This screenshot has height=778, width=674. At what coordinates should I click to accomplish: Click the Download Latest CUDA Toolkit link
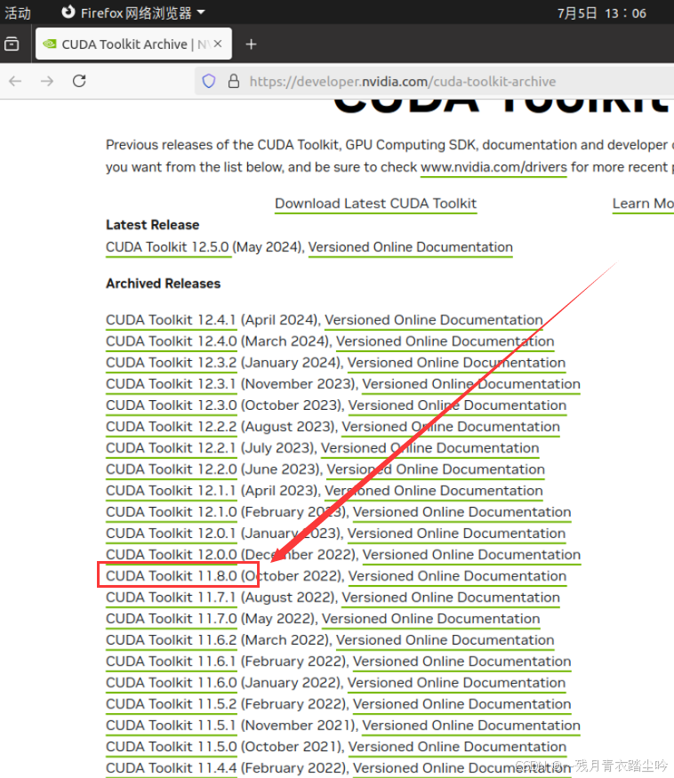click(375, 204)
